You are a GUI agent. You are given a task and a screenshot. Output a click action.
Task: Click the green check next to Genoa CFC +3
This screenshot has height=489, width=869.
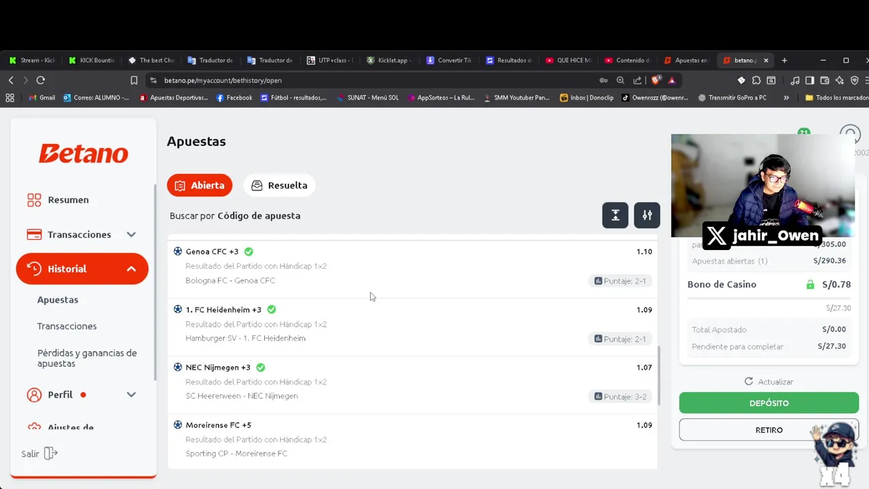248,251
